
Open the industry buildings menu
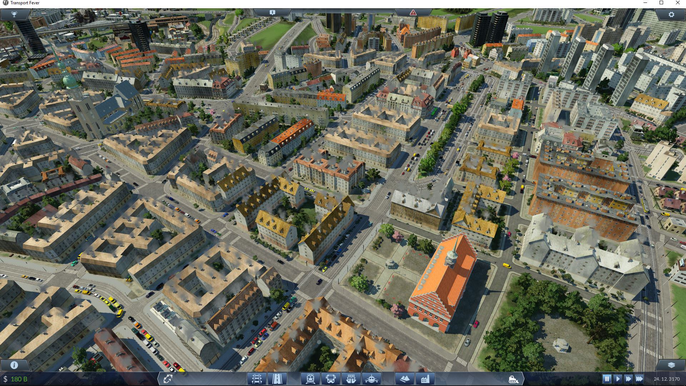tap(425, 378)
